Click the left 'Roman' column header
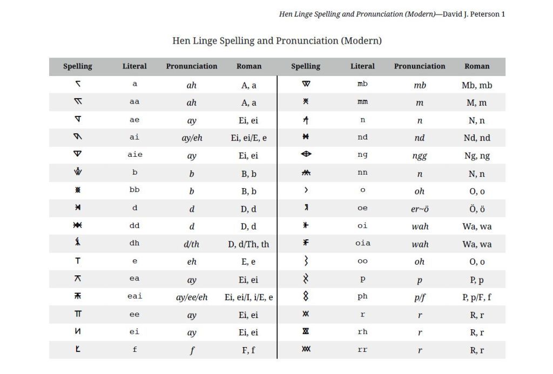The width and height of the screenshot is (553, 374). (249, 66)
